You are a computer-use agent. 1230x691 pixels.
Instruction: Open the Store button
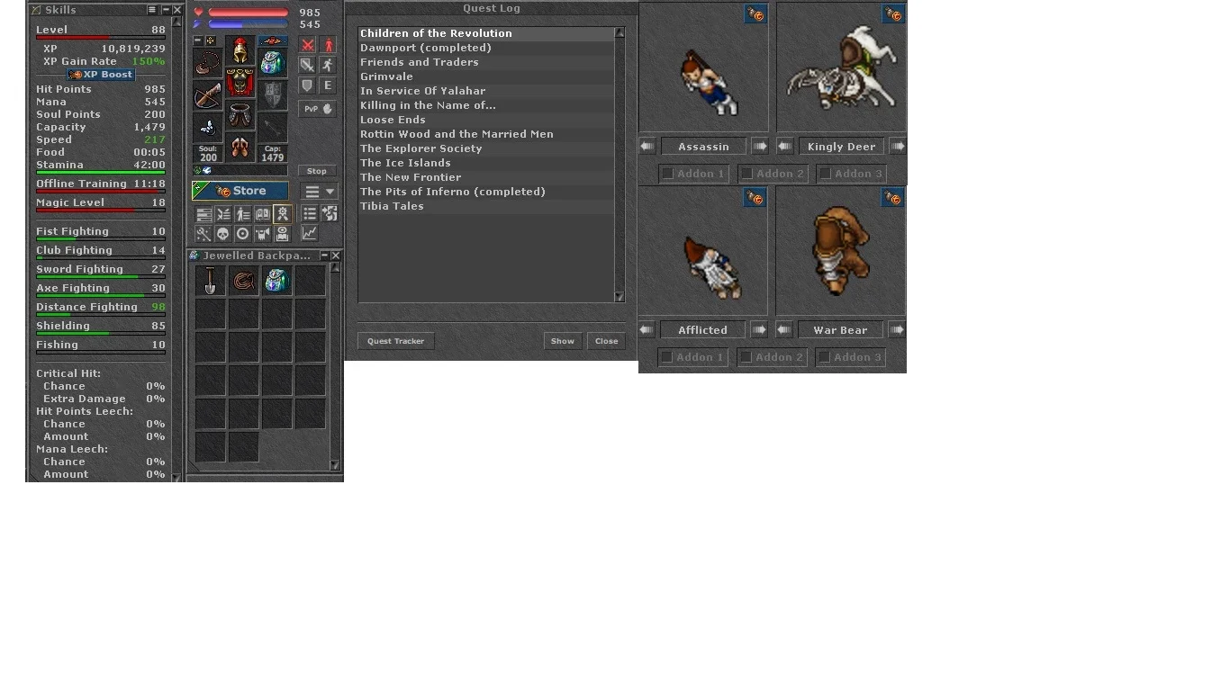point(240,191)
